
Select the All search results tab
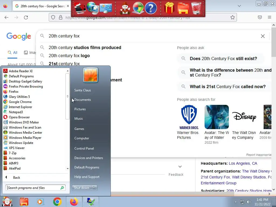(x=12, y=53)
